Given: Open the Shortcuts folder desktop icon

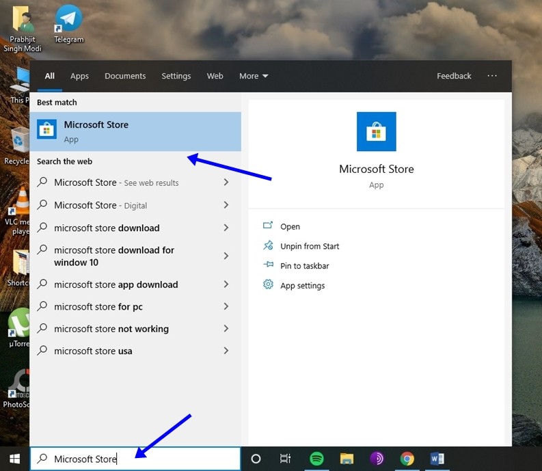Looking at the screenshot, I should tap(17, 268).
